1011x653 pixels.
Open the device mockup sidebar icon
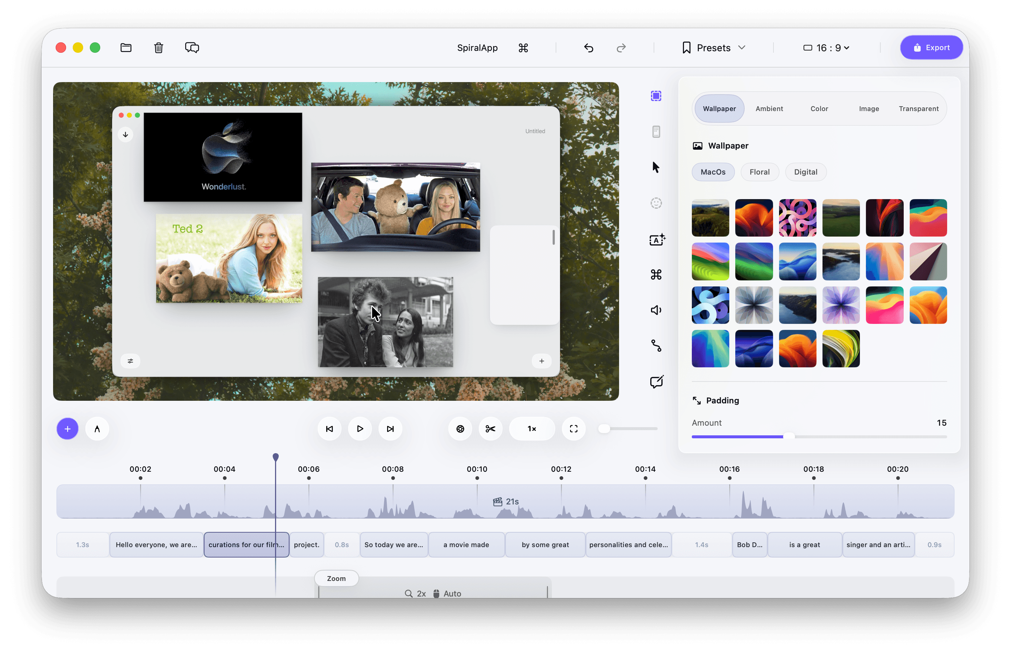pos(656,131)
